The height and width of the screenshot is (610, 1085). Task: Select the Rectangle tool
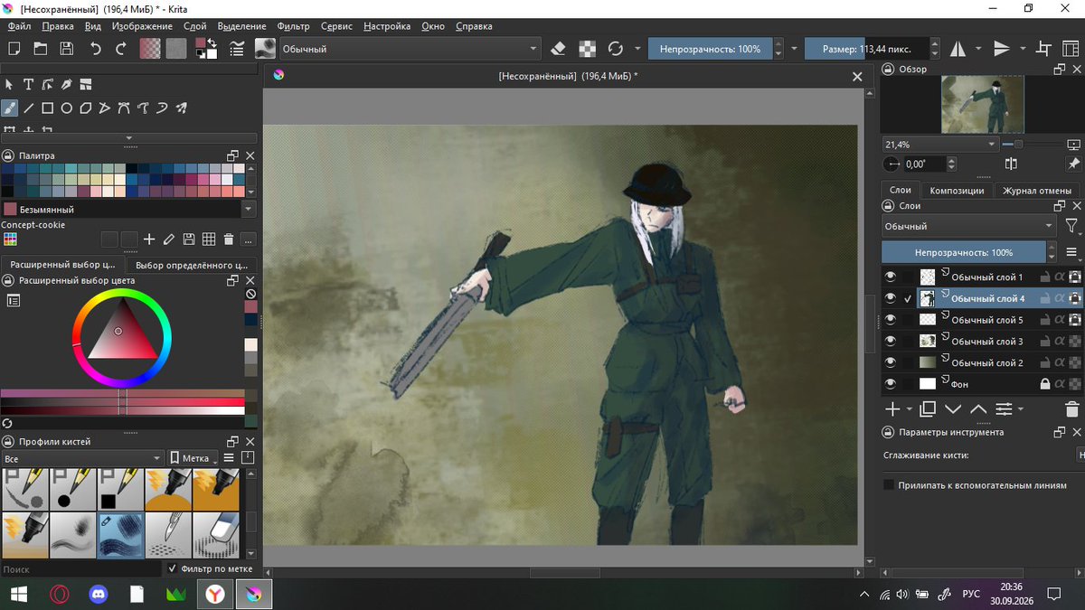pos(48,108)
